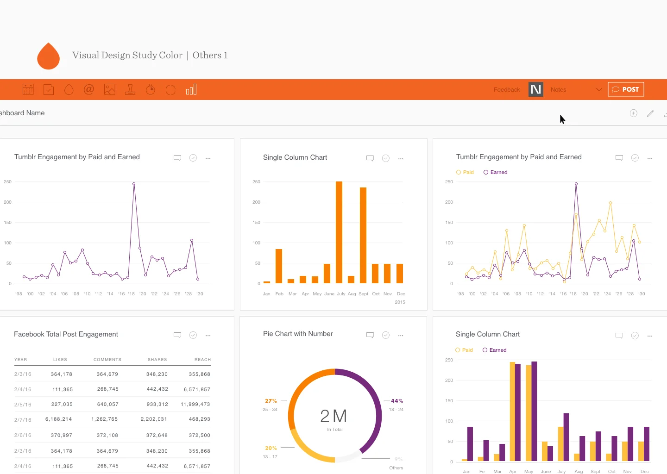Viewport: 667px width, 474px height.
Task: Click the checklist task icon in the toolbar
Action: [x=49, y=89]
